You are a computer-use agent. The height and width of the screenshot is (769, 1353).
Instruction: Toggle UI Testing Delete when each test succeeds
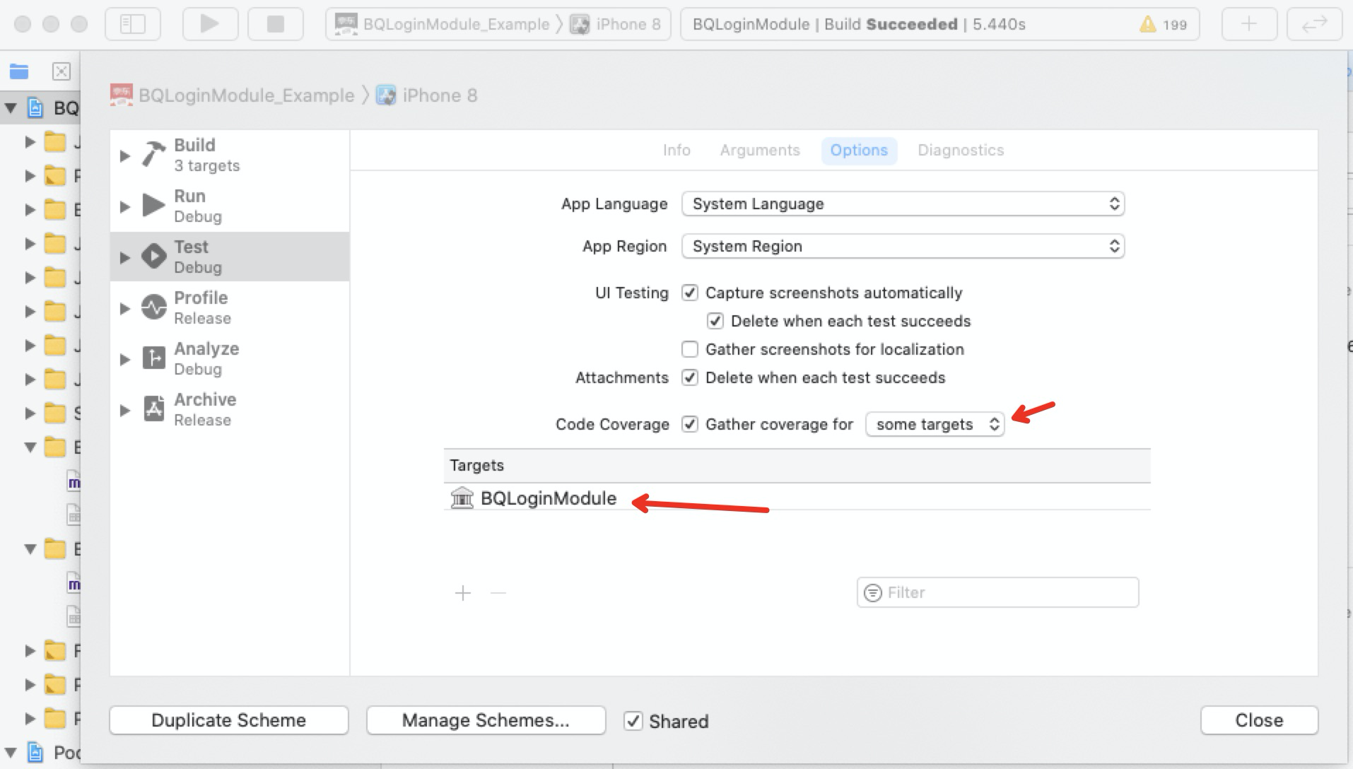tap(715, 321)
